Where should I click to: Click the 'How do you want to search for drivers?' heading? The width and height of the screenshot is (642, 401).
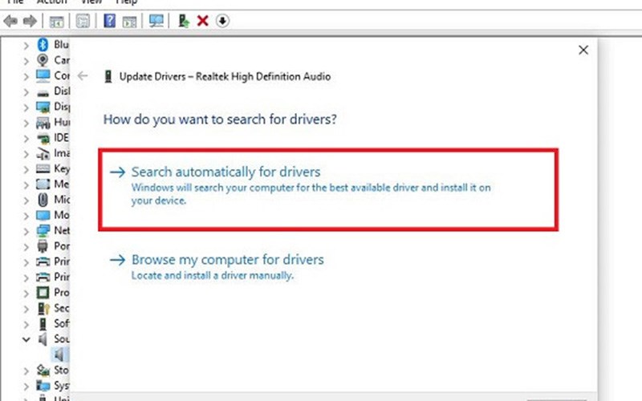pos(220,119)
